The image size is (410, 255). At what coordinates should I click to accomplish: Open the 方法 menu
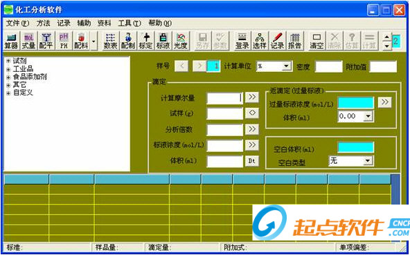tap(43, 23)
